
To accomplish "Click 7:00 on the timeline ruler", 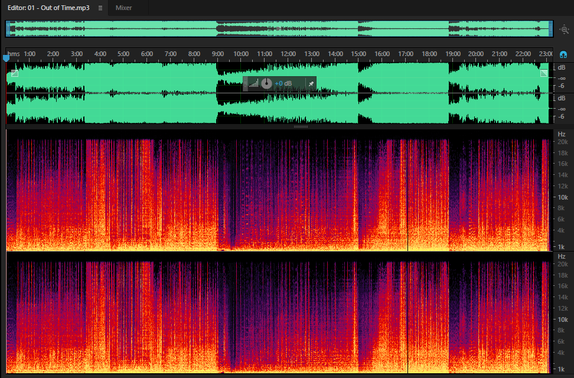I will (171, 54).
